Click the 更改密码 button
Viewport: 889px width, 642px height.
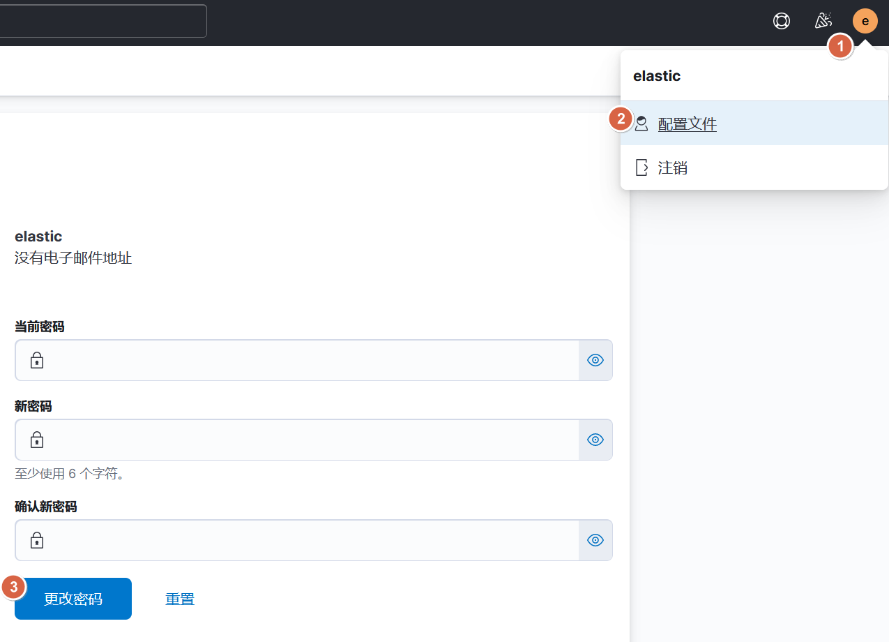click(73, 599)
